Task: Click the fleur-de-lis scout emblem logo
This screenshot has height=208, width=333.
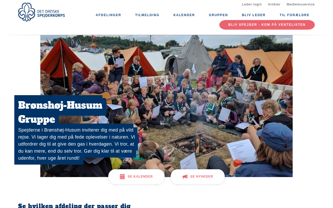Action: 27,12
